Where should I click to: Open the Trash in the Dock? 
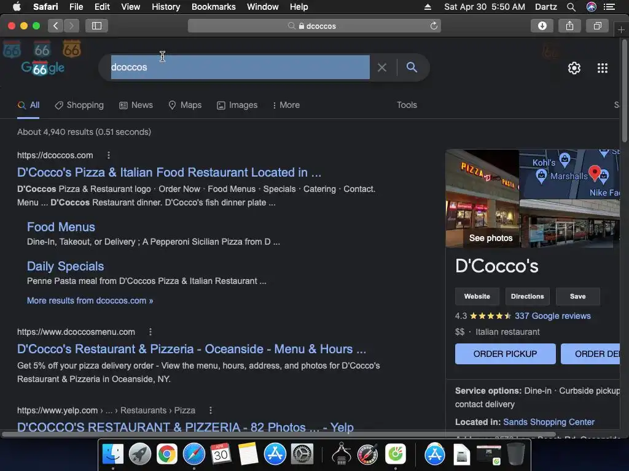516,454
